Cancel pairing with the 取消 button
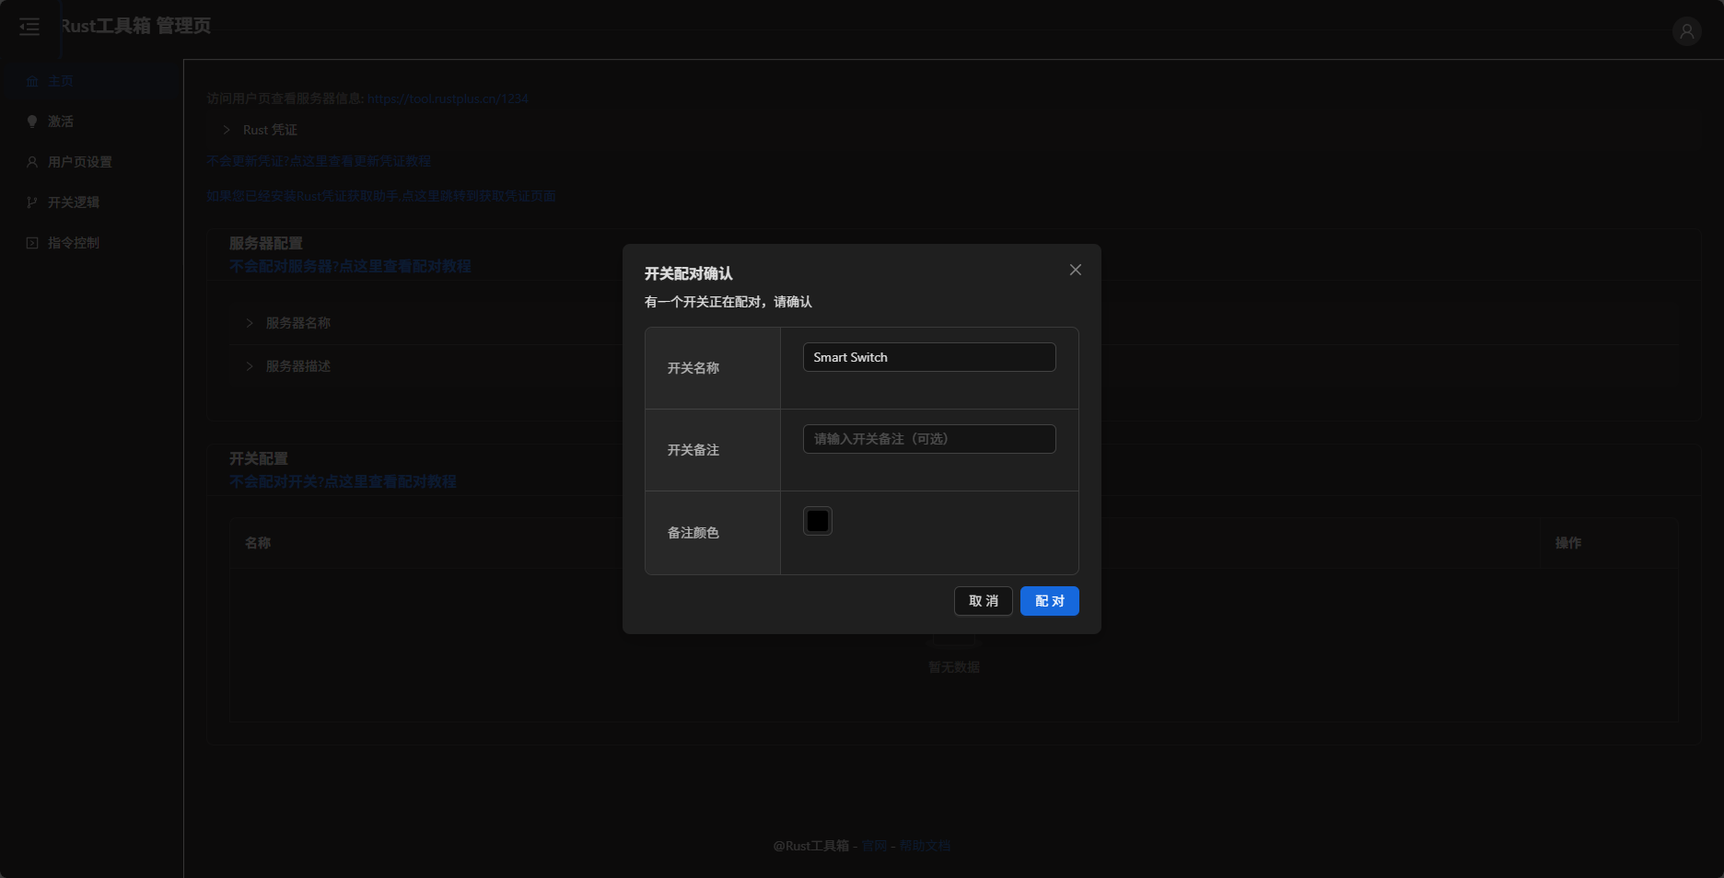The width and height of the screenshot is (1724, 878). [984, 601]
